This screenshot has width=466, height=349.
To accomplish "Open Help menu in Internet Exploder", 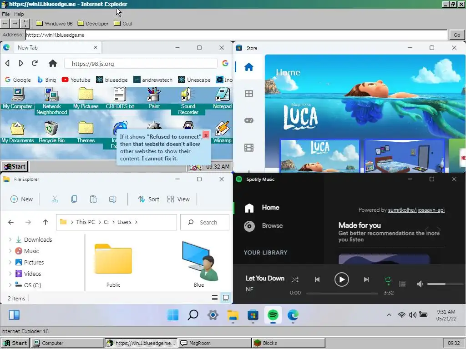I will pyautogui.click(x=19, y=14).
